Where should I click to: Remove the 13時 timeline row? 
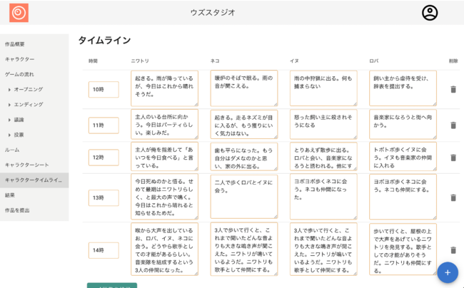[452, 197]
